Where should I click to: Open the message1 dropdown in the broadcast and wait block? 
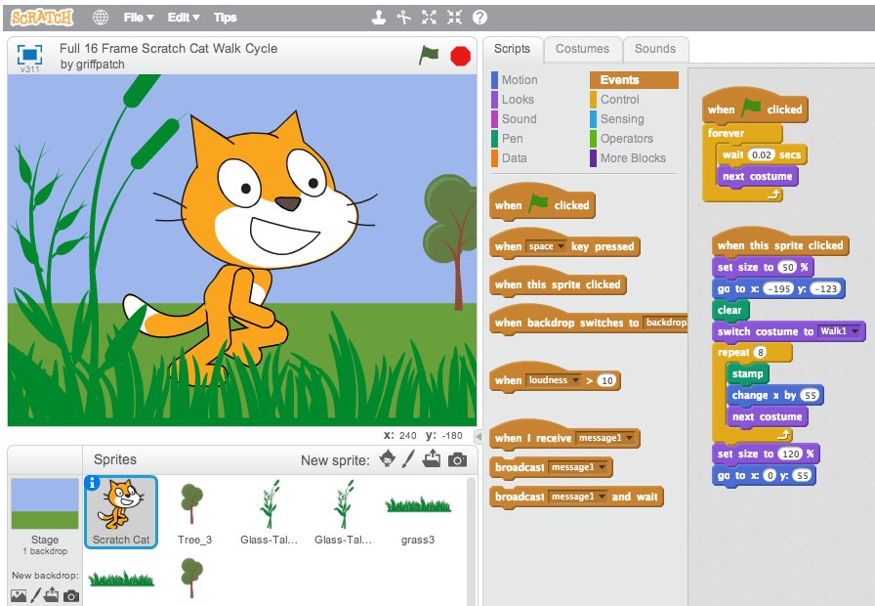pyautogui.click(x=578, y=497)
